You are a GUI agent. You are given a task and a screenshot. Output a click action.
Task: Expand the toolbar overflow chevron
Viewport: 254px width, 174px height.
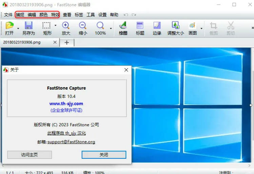coord(253,28)
